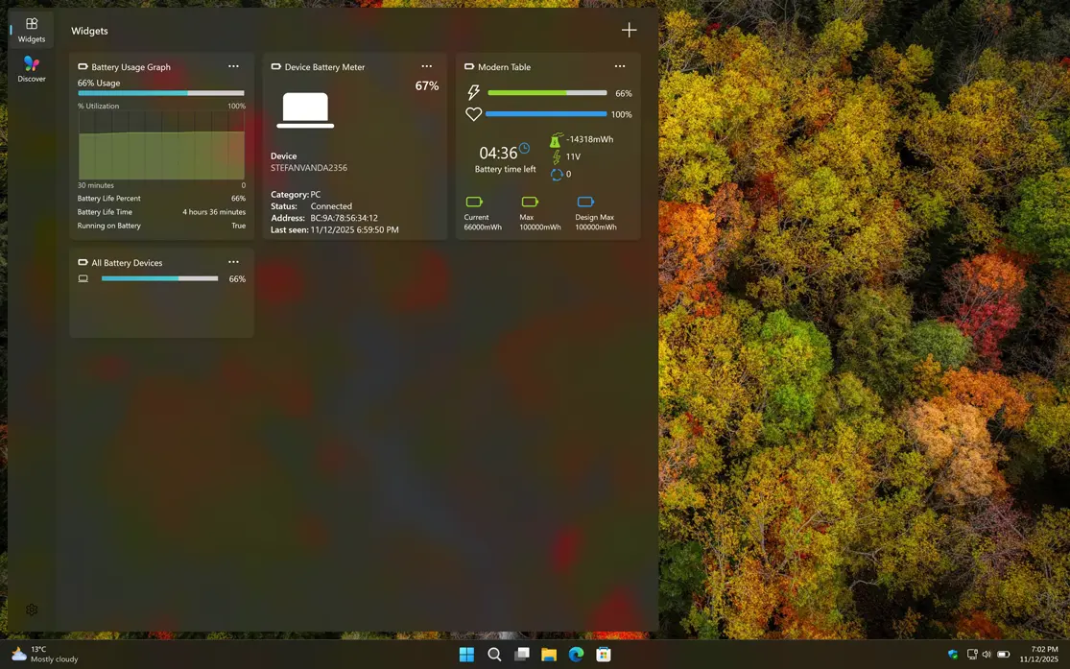Select the STEFANVANDA2356 device name
The width and height of the screenshot is (1070, 669).
pyautogui.click(x=310, y=167)
